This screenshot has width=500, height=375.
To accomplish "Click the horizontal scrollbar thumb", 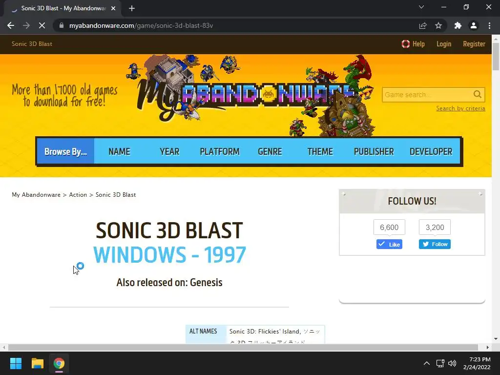I will [243, 347].
